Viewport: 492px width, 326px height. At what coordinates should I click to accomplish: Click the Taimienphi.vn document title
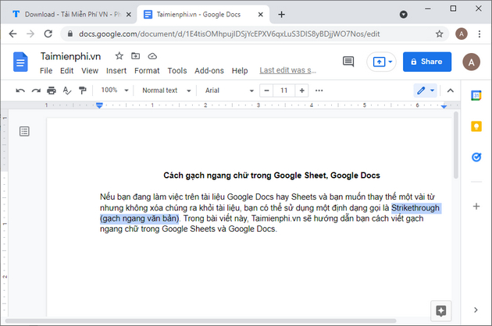[x=70, y=56]
